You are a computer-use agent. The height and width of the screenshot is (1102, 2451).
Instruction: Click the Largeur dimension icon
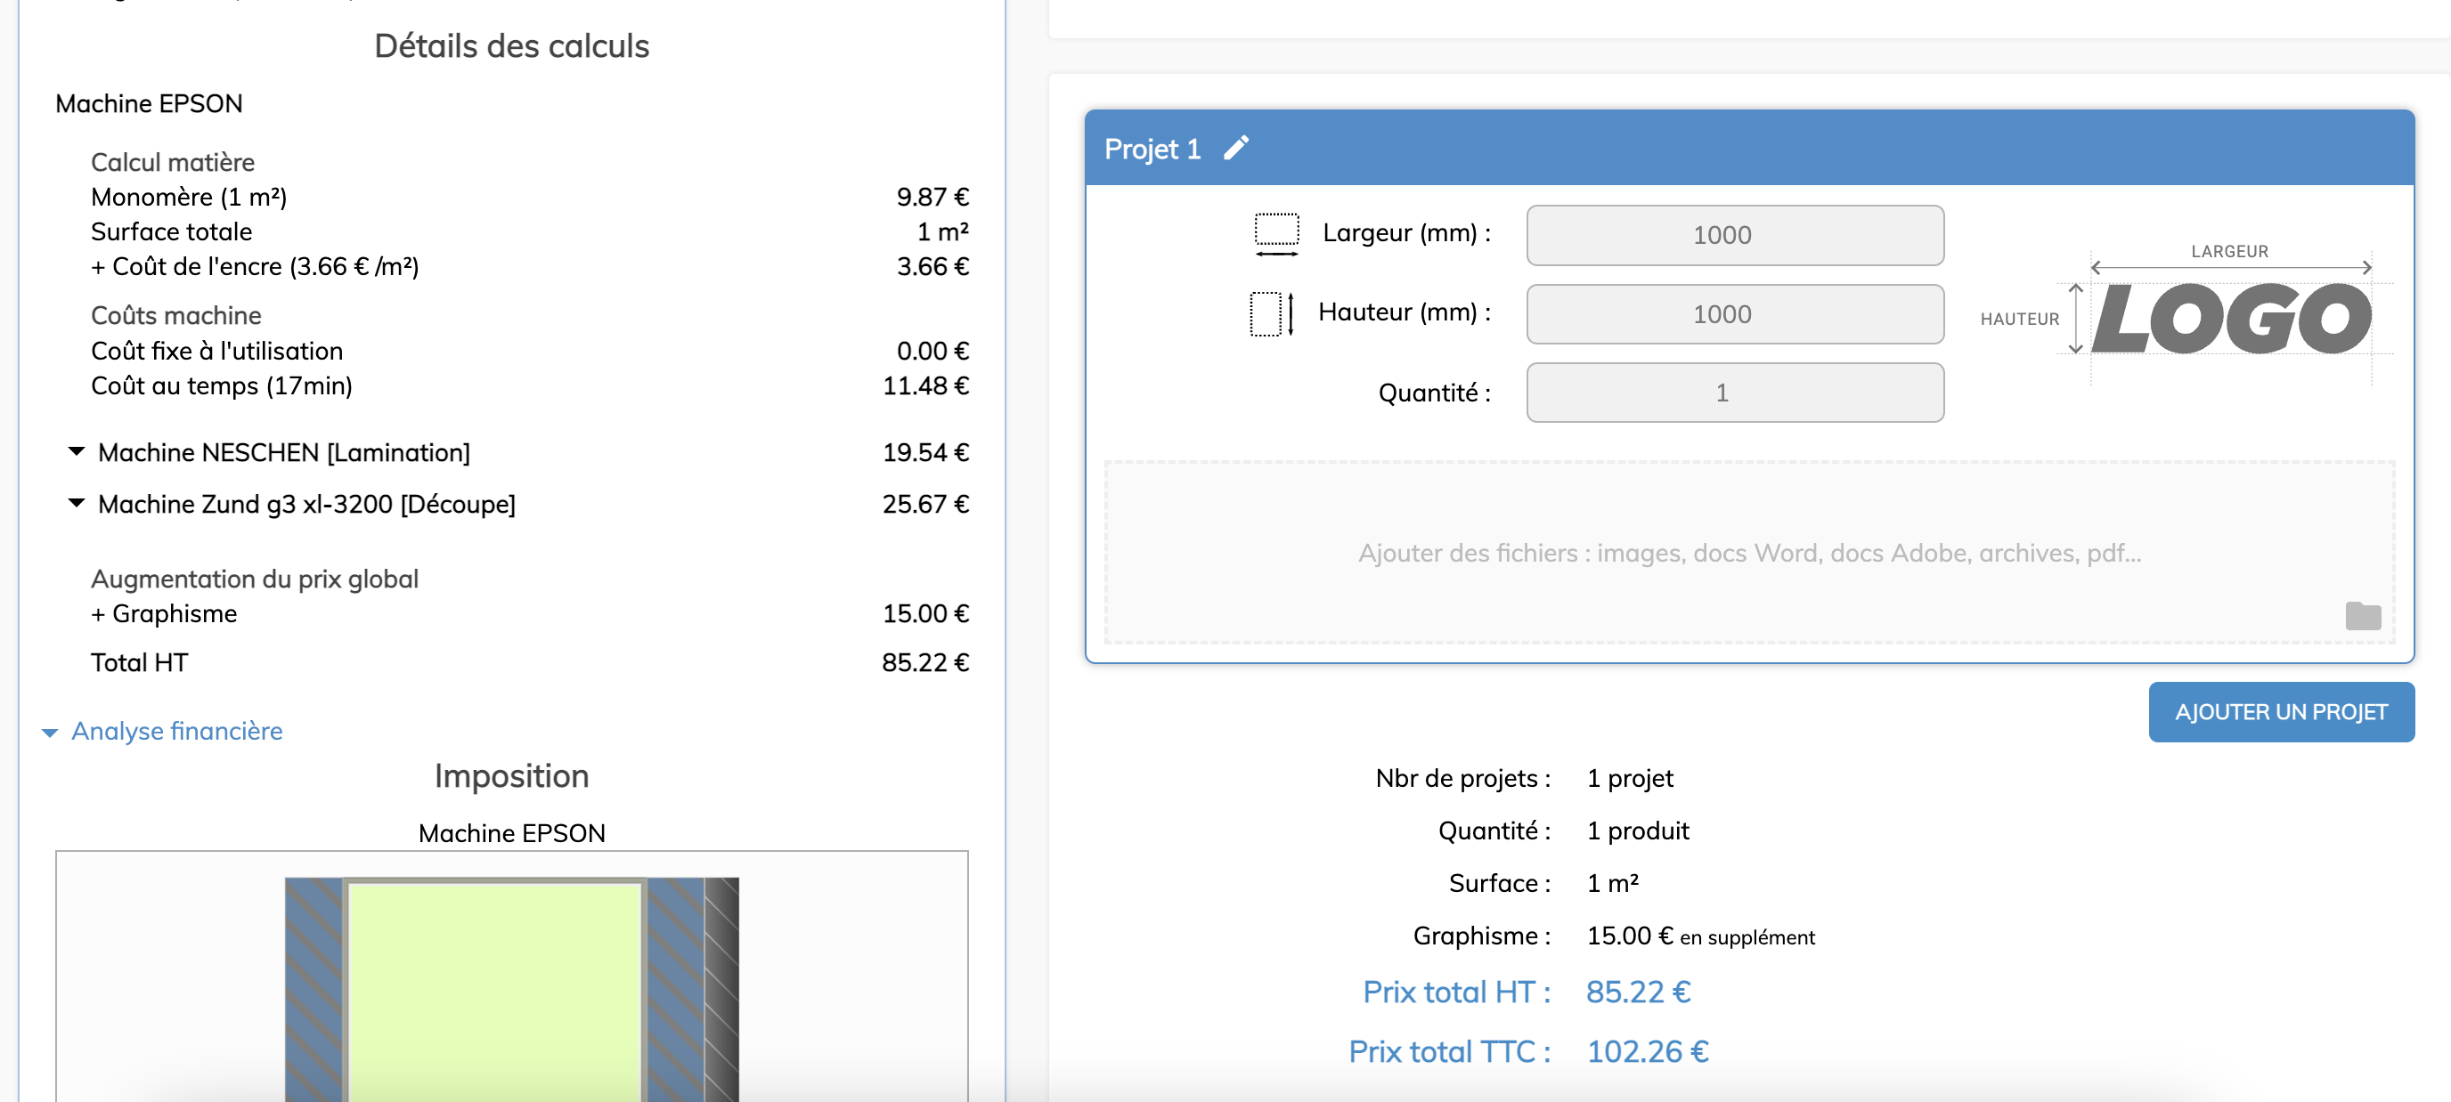point(1275,233)
